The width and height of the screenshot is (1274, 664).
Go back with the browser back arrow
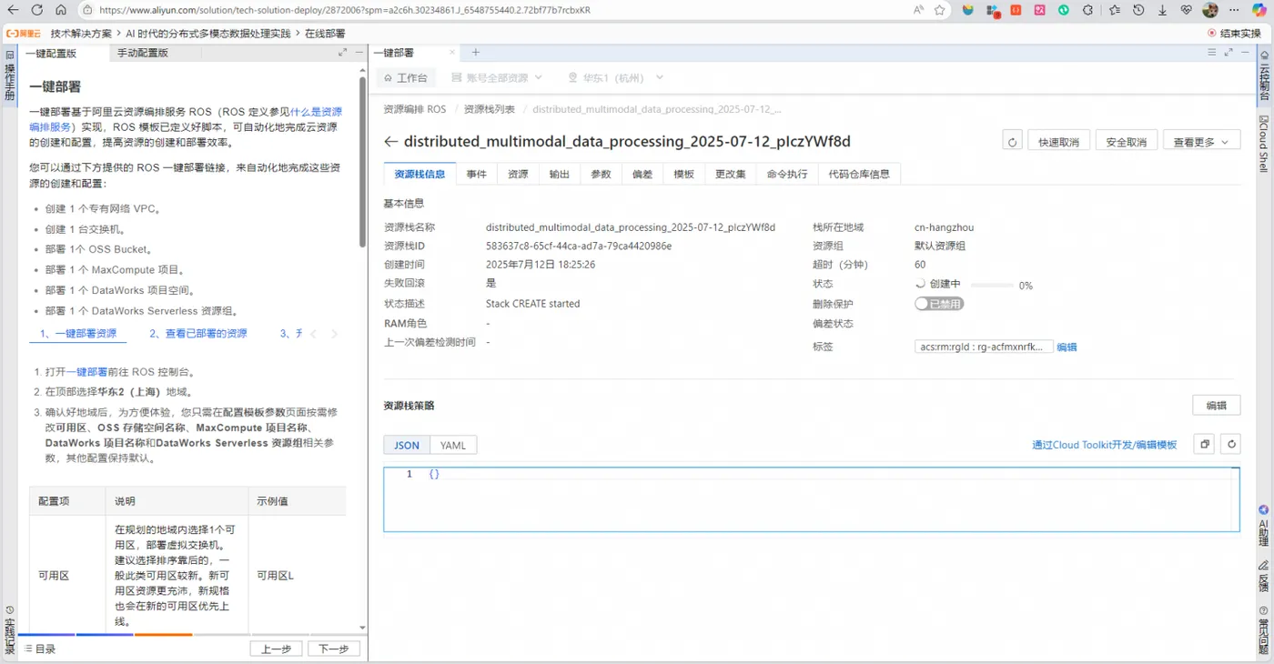coord(12,10)
